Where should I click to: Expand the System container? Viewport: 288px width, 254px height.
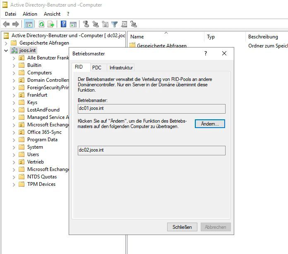coord(14,147)
